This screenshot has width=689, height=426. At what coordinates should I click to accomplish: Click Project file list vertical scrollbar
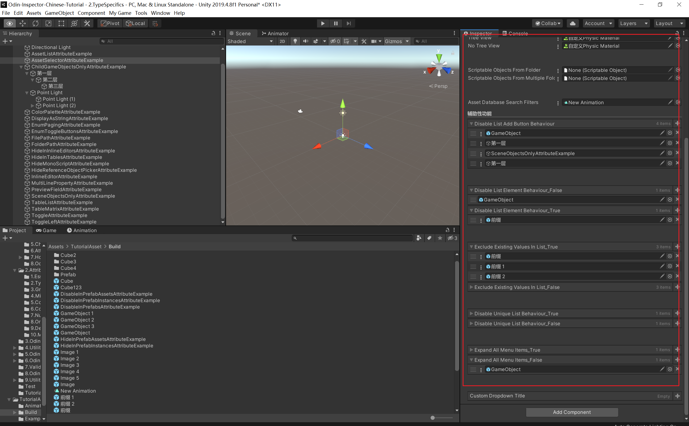[x=457, y=316]
